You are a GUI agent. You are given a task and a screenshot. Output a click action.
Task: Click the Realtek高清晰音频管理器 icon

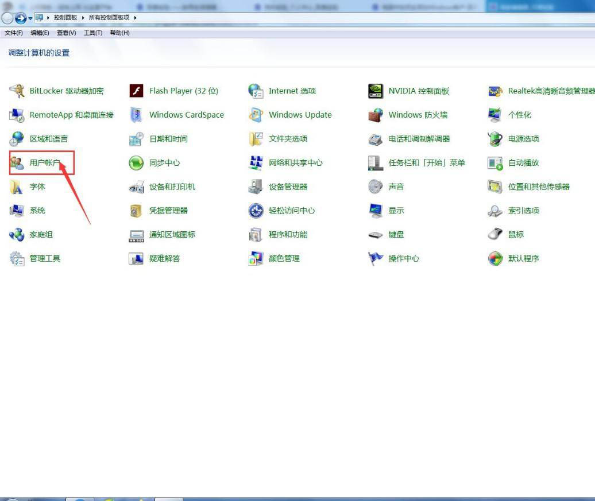[495, 91]
